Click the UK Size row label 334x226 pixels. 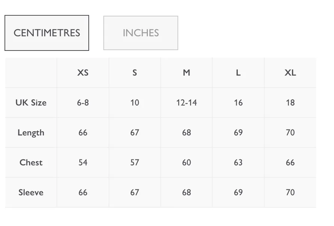31,103
